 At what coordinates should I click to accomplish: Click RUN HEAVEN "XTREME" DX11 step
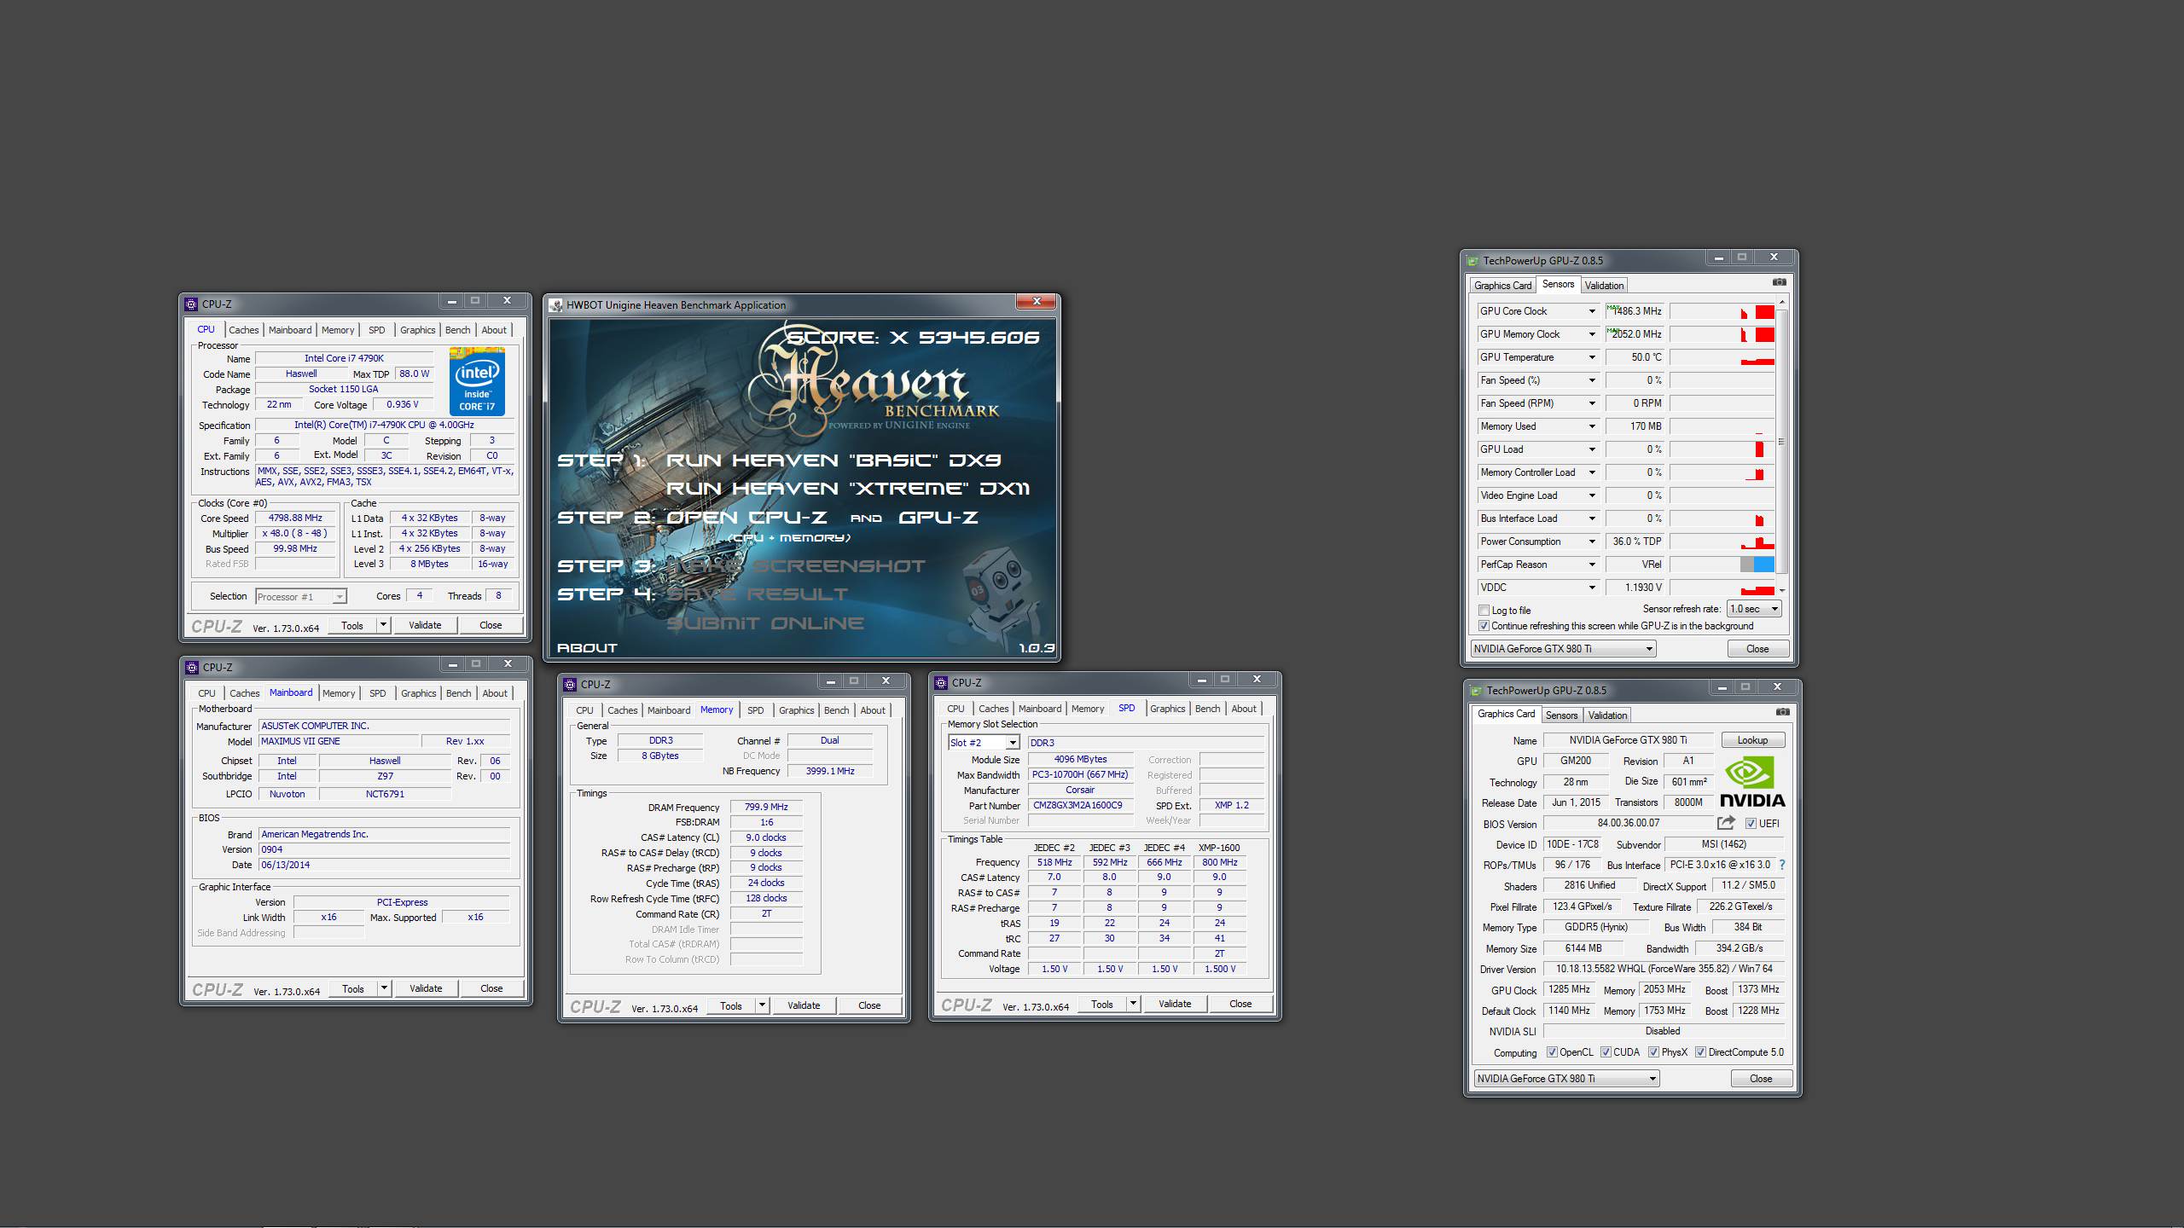click(x=848, y=489)
